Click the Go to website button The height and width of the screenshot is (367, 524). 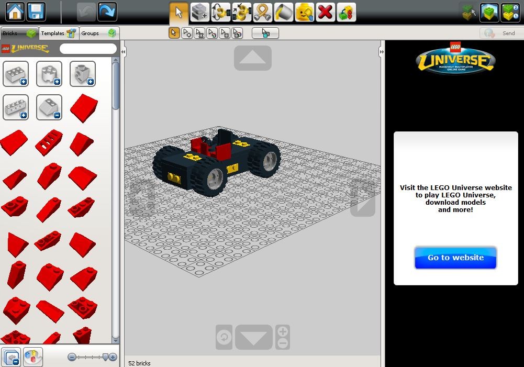455,258
